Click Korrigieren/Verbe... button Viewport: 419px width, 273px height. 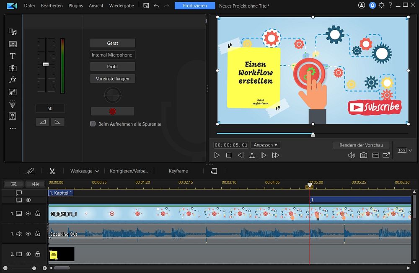[129, 171]
